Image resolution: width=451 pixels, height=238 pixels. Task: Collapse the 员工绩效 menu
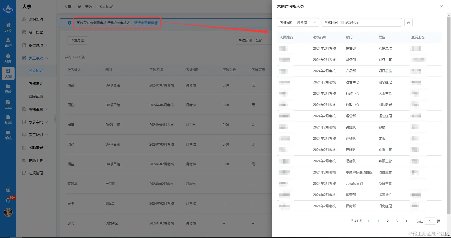[36, 58]
